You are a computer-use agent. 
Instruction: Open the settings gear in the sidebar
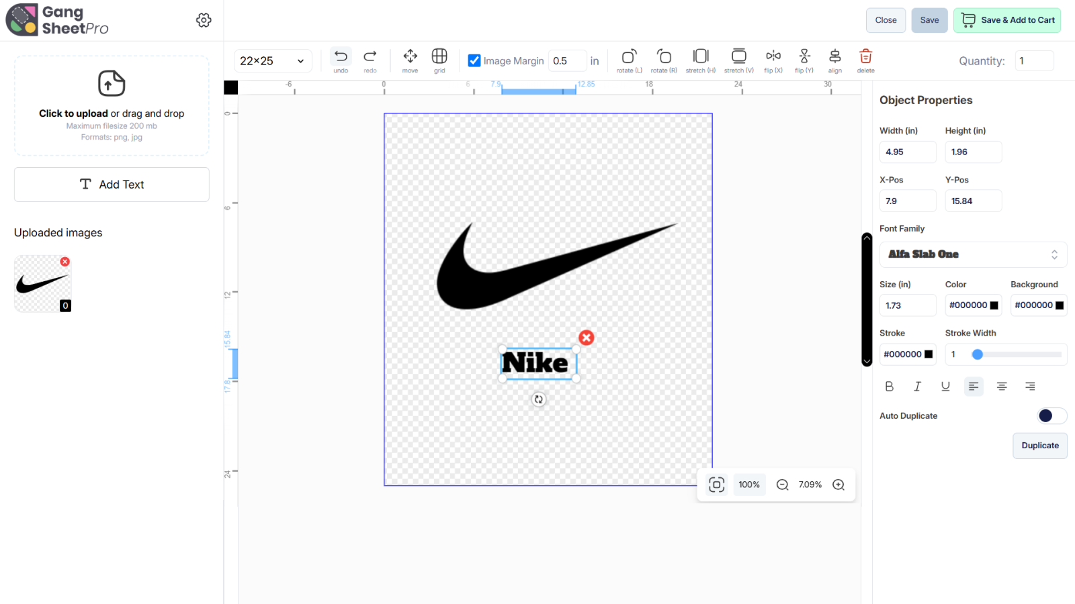204,20
